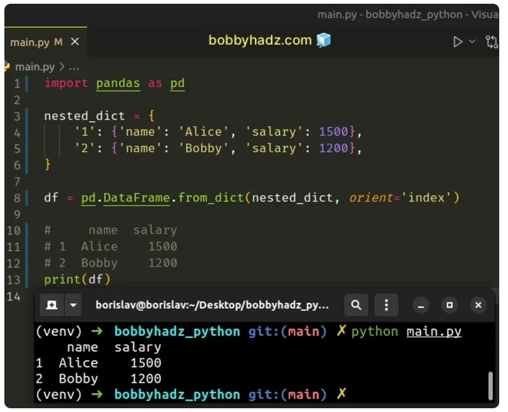Click the pd alias on line 1
The height and width of the screenshot is (412, 508).
coord(177,83)
